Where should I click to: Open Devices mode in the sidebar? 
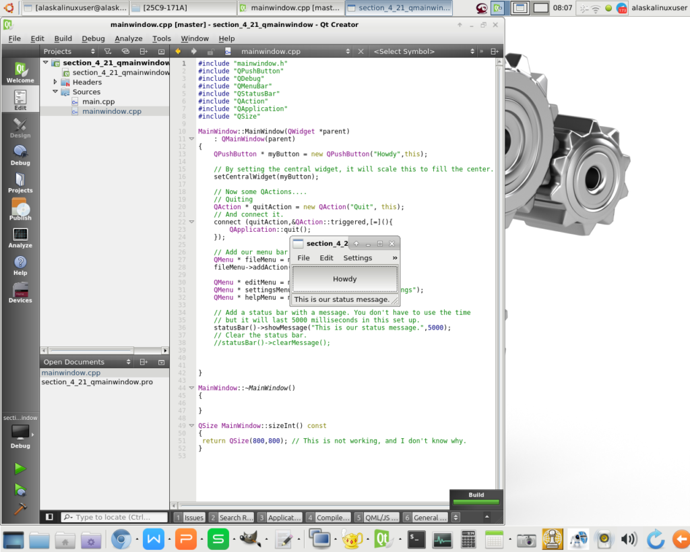click(x=20, y=293)
